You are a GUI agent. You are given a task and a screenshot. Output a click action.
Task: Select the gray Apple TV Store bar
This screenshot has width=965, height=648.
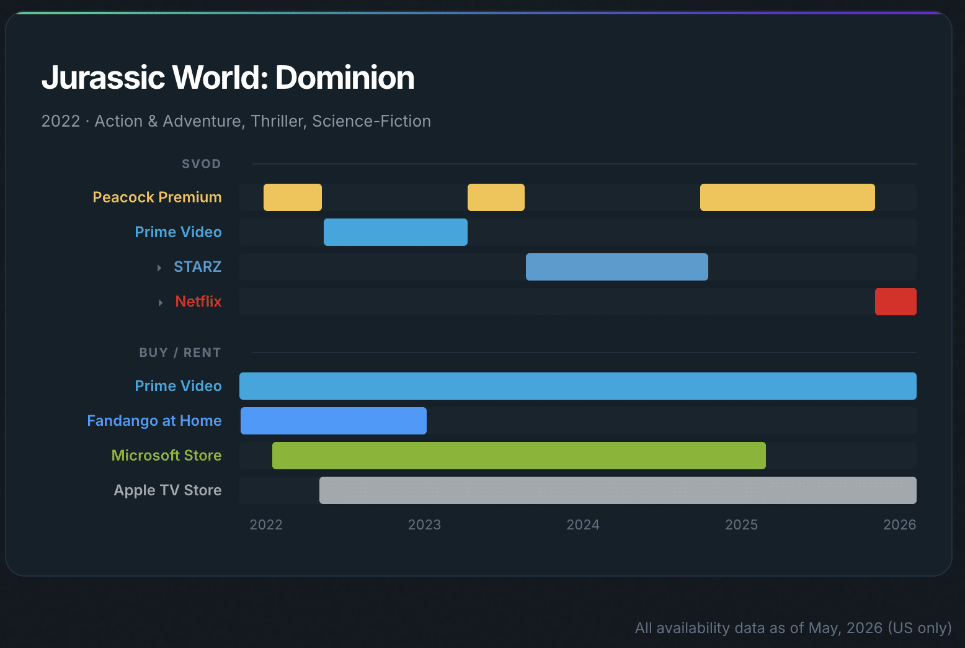click(x=618, y=490)
